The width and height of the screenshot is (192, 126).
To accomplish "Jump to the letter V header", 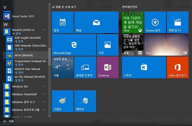I will (x=5, y=7).
